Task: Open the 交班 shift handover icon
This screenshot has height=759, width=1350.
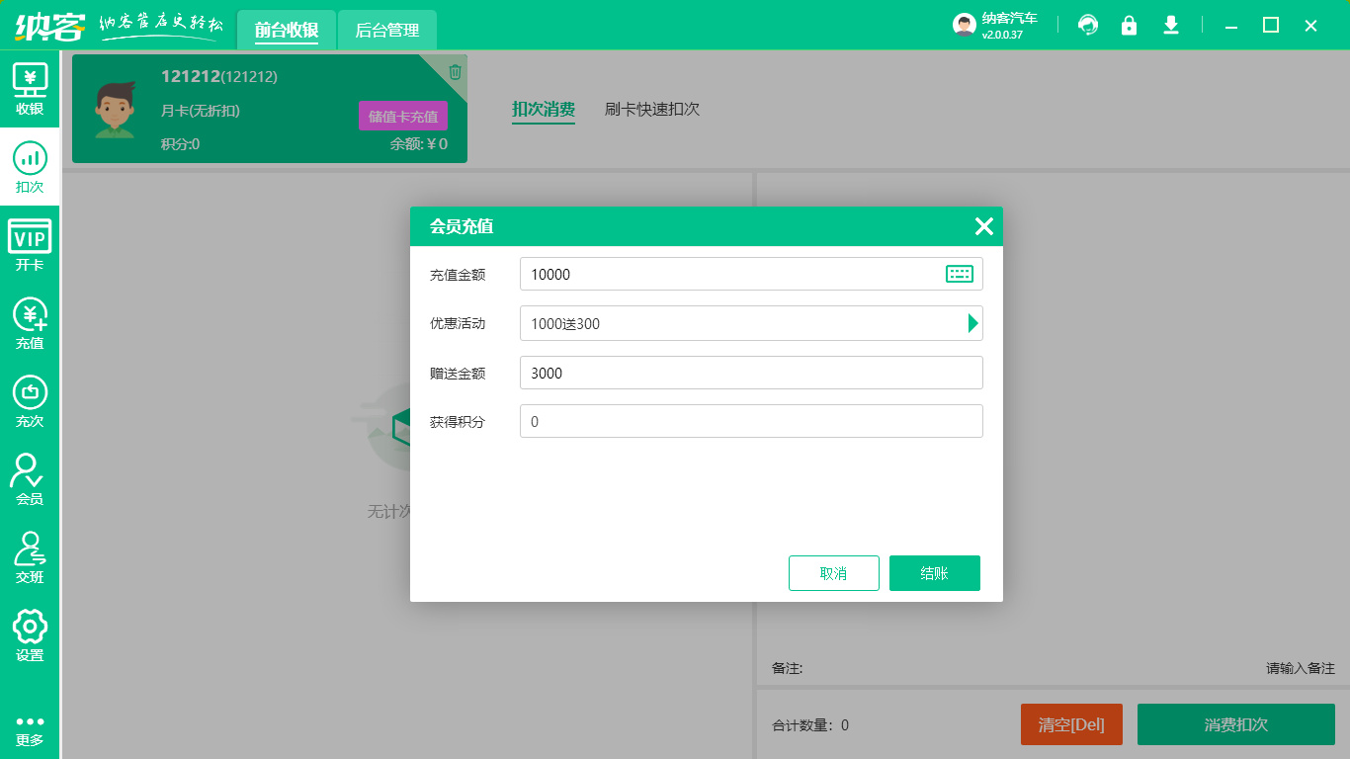Action: (30, 557)
